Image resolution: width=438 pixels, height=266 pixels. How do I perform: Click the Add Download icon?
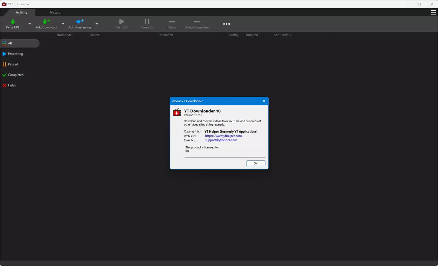[x=46, y=22]
